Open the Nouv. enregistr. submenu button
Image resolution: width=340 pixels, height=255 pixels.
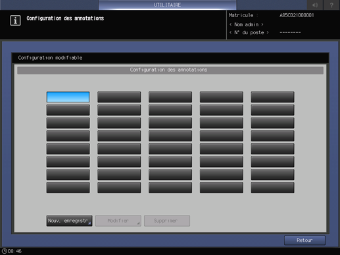(x=69, y=221)
